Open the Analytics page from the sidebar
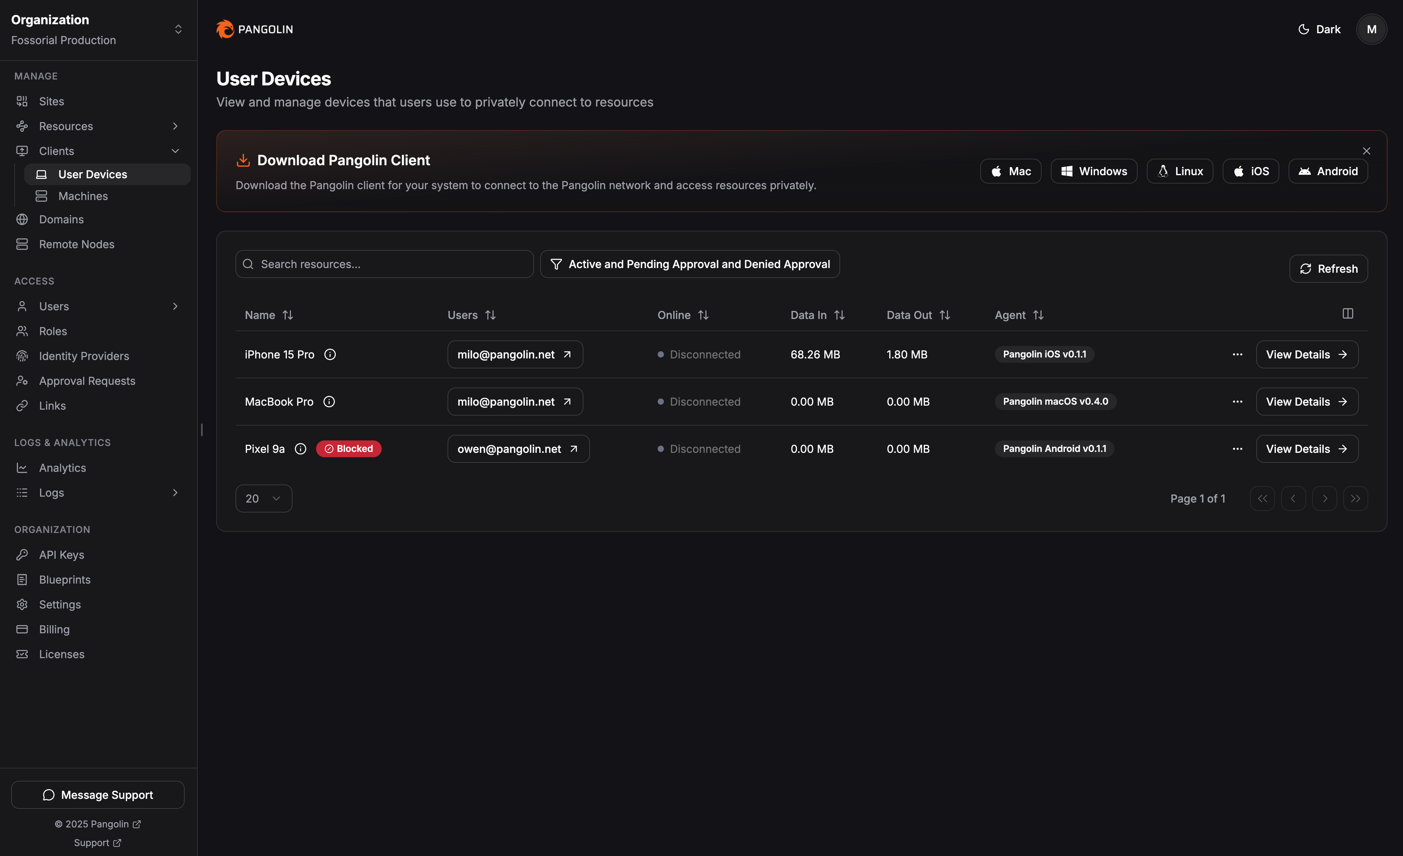This screenshot has width=1403, height=856. click(62, 467)
